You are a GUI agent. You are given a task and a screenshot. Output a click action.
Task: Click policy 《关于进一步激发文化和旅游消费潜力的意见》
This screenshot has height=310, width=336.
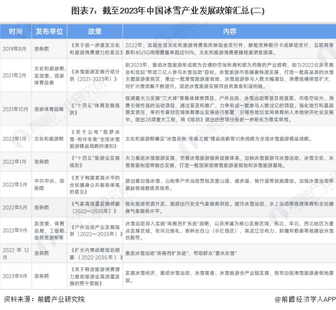pos(95,49)
